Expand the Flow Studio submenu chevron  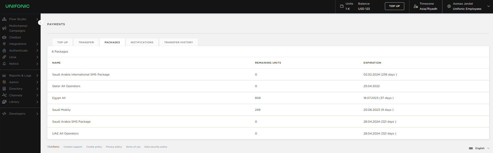click(37, 19)
